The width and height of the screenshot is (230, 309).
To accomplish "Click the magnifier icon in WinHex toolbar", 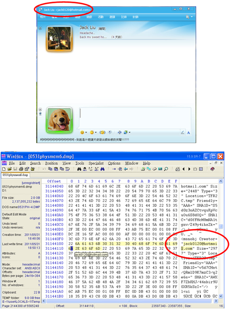I will click(166, 169).
